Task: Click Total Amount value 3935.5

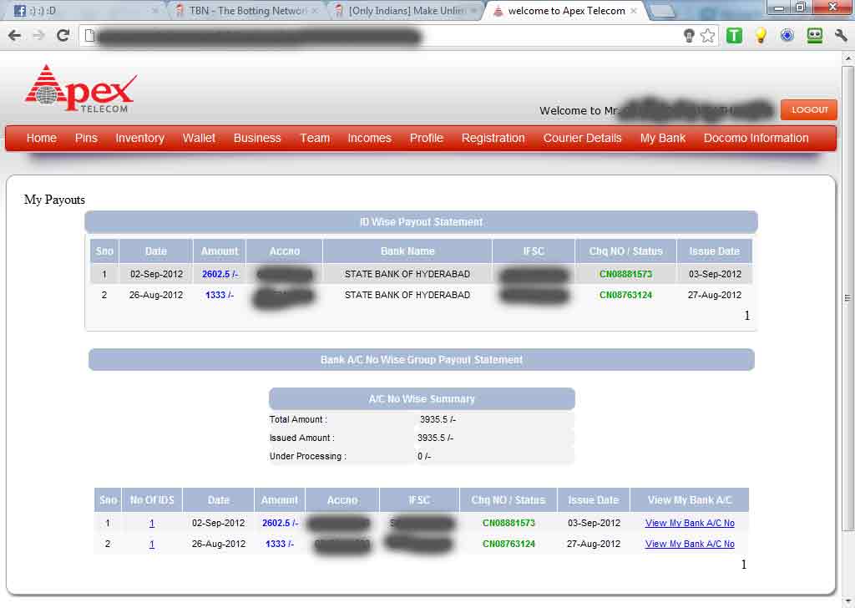Action: [438, 419]
